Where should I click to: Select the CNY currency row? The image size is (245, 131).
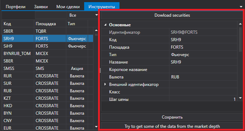[x=48, y=121]
